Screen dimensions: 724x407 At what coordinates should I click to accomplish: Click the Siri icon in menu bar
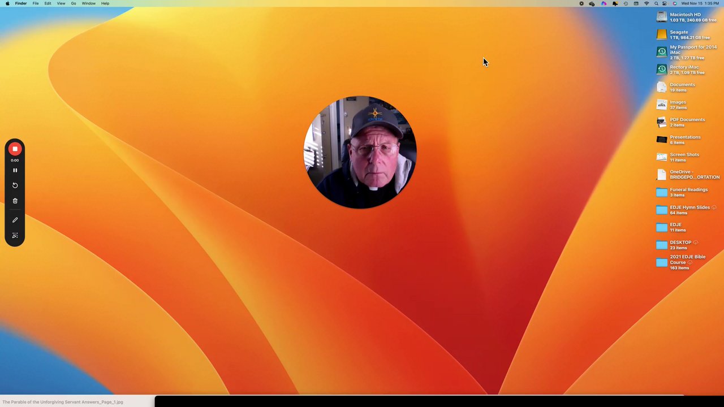675,3
